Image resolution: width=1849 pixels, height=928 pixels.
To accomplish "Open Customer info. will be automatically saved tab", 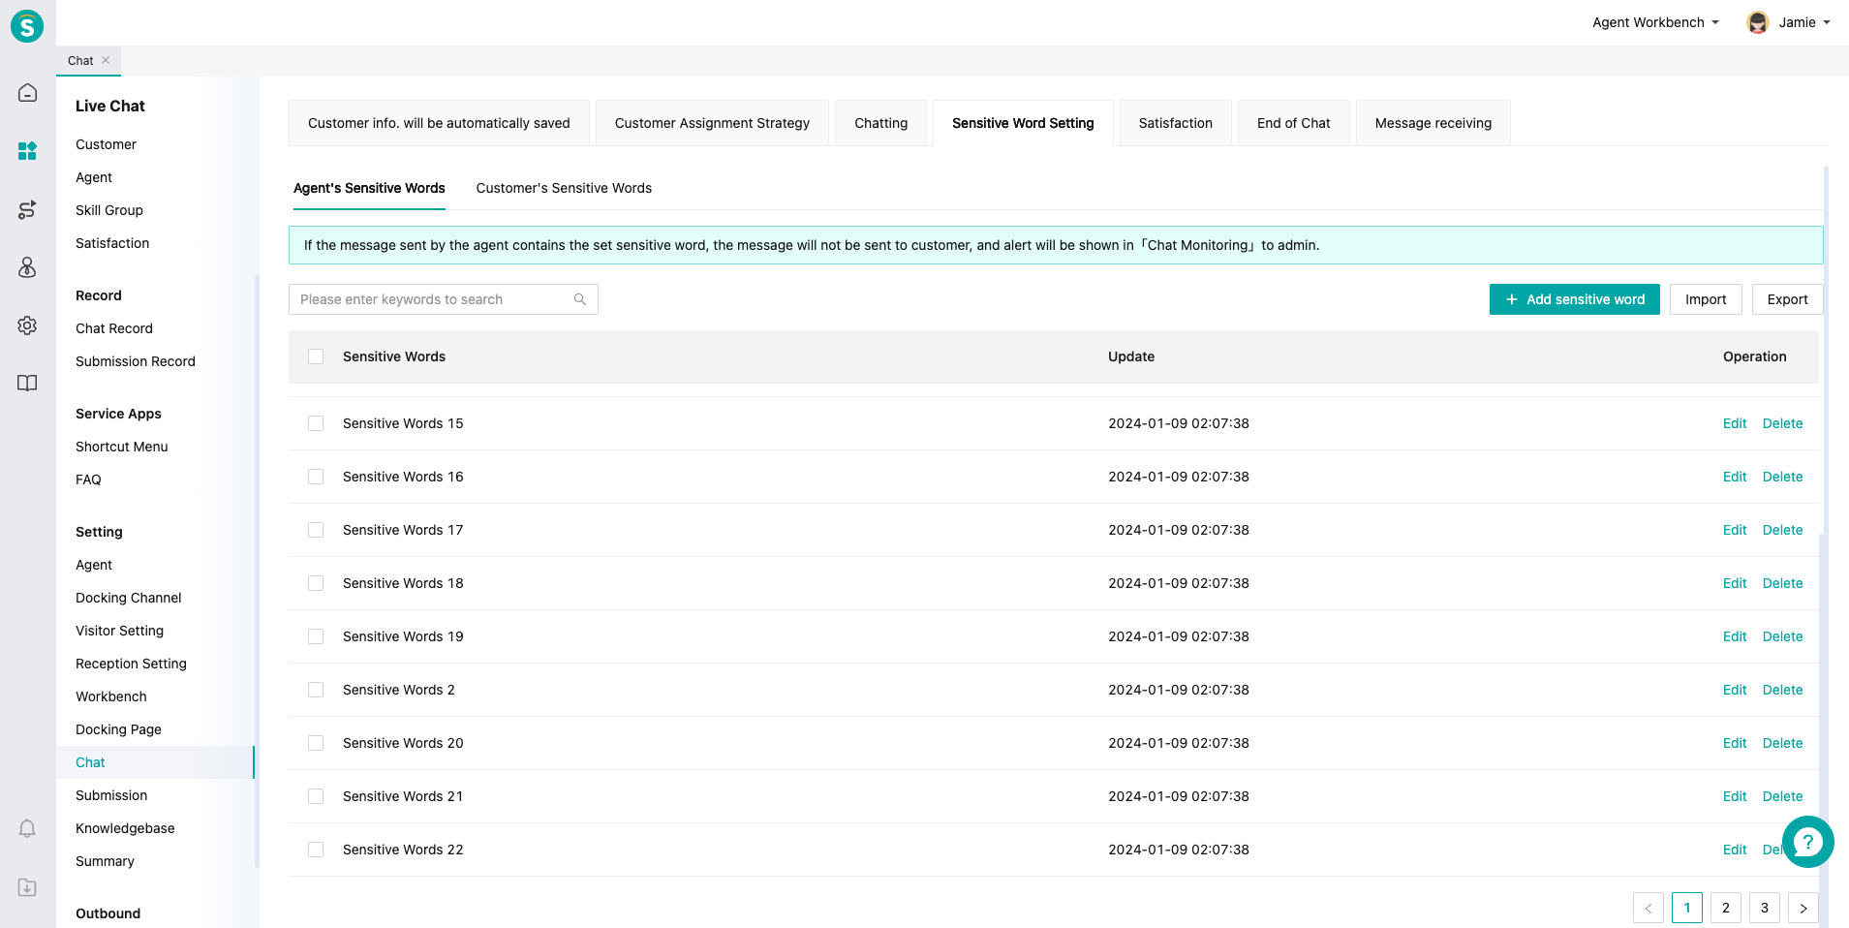I will coord(439,123).
